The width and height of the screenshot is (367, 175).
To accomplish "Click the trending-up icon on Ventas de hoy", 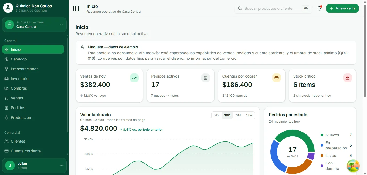I will (x=134, y=78).
